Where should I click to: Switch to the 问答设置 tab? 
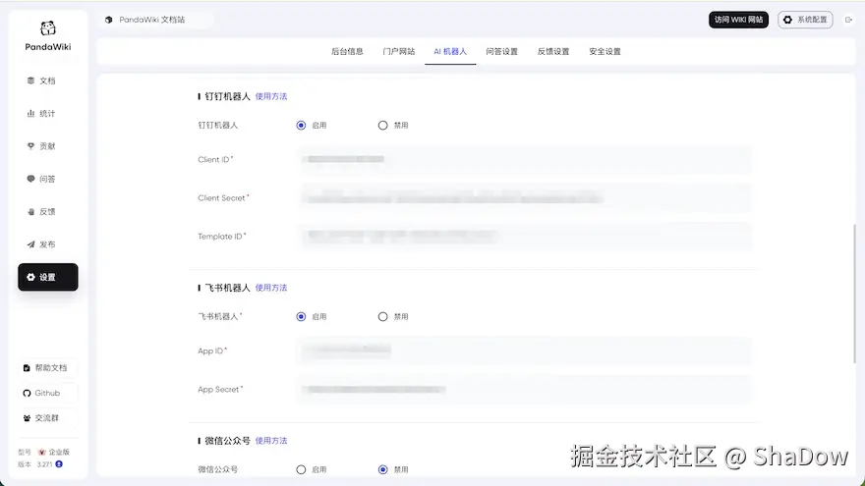click(x=502, y=52)
